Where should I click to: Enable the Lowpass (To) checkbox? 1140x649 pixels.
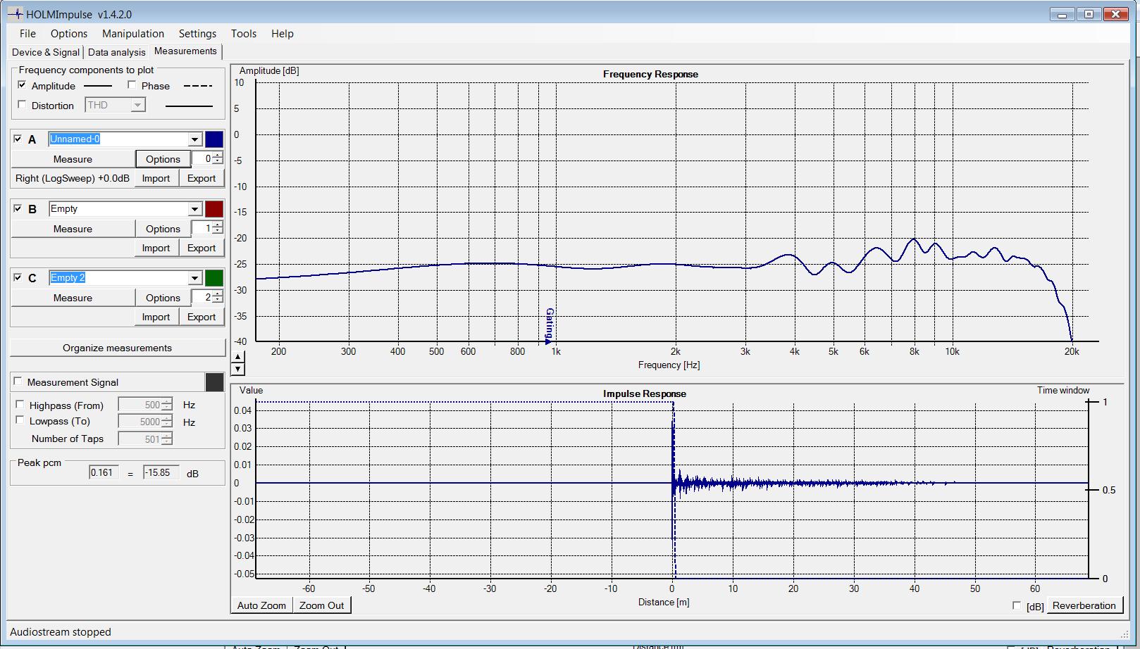click(x=20, y=420)
